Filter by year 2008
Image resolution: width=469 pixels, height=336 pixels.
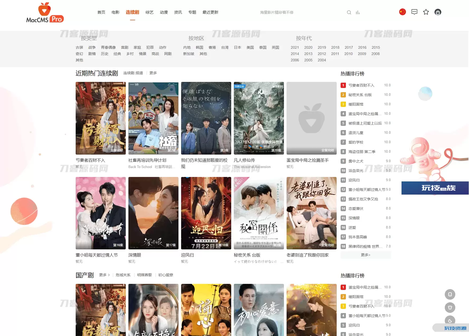coord(375,54)
